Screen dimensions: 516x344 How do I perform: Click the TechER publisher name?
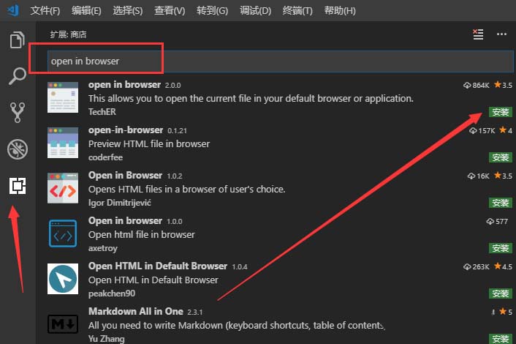click(102, 112)
